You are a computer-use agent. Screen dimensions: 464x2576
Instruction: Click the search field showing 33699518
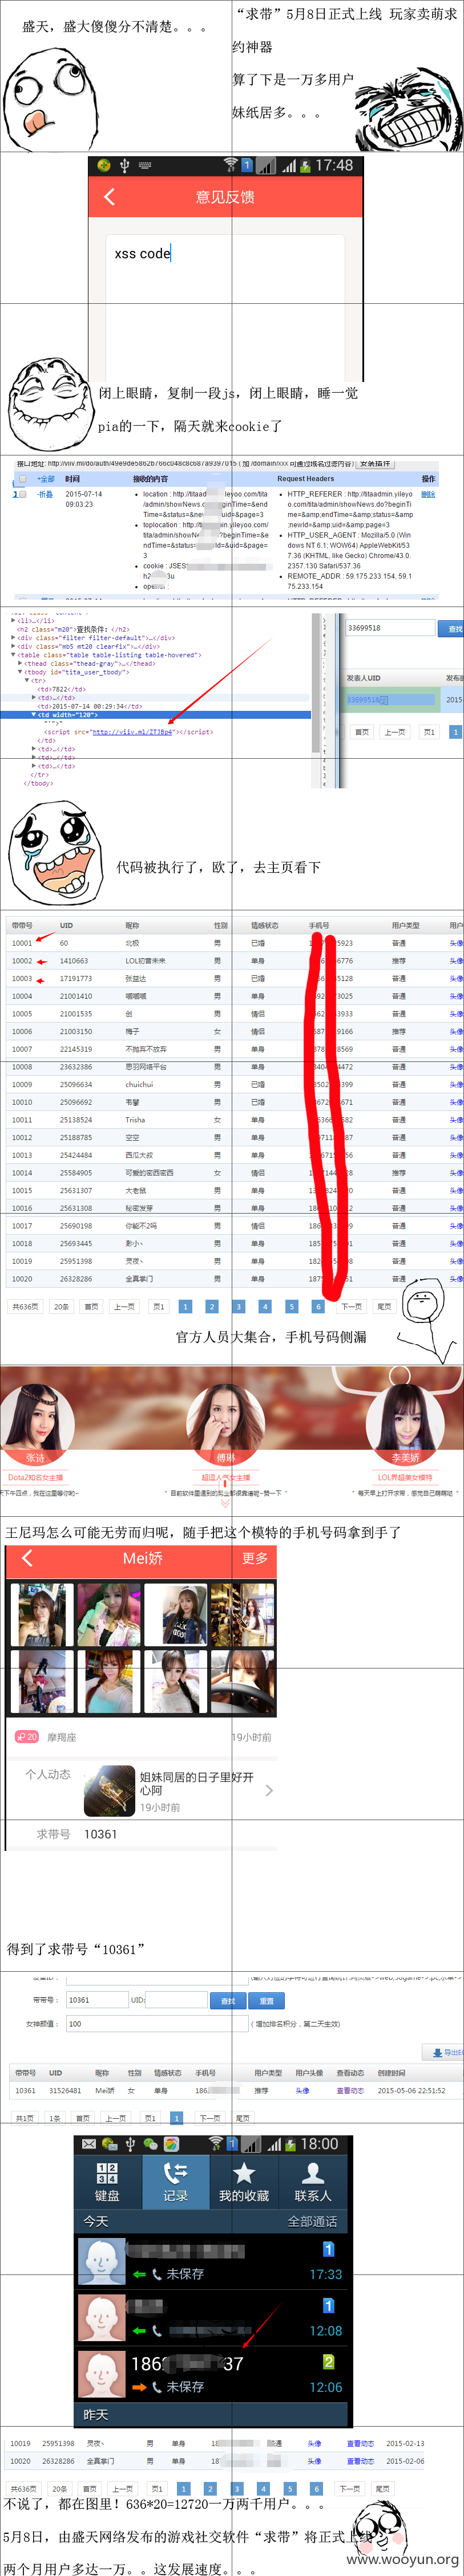click(390, 628)
